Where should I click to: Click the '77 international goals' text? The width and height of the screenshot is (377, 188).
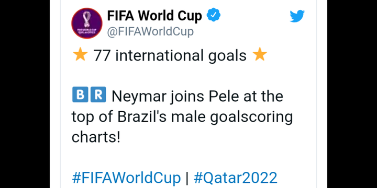coord(170,55)
